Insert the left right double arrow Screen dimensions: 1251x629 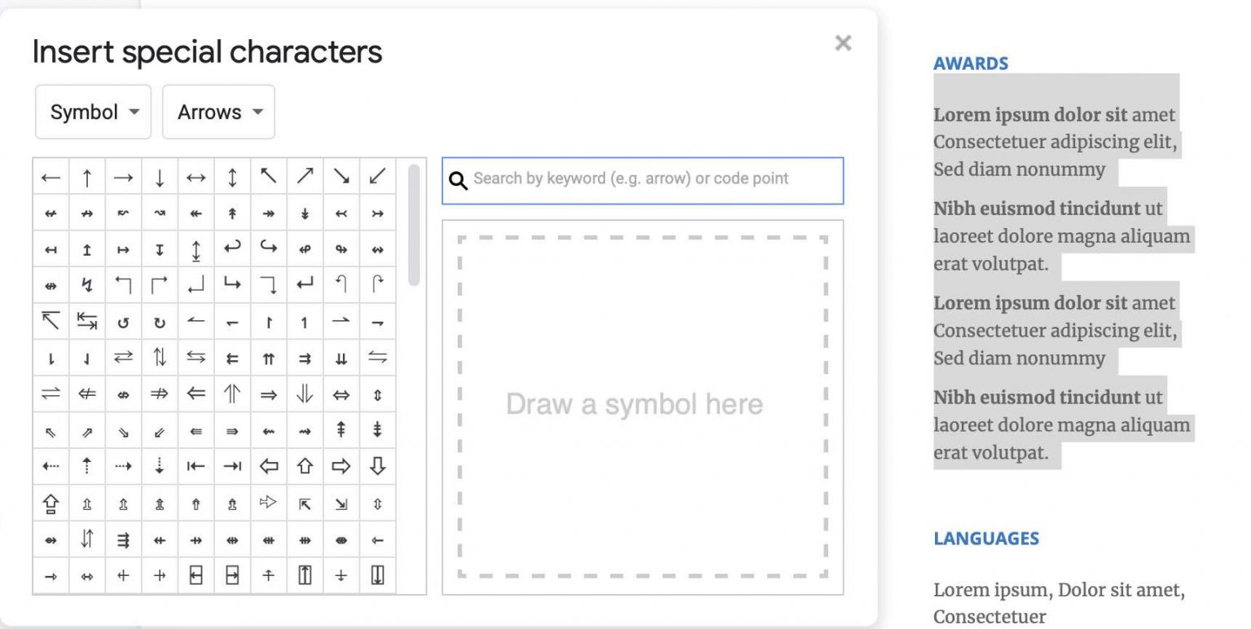tap(340, 394)
